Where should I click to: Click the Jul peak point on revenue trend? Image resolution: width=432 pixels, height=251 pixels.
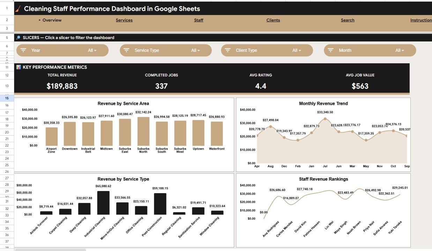(x=325, y=119)
